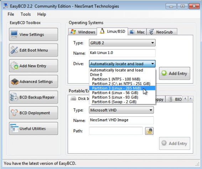Open Add New Entry section
Viewport: 202px width, 169px height.
coord(33,66)
